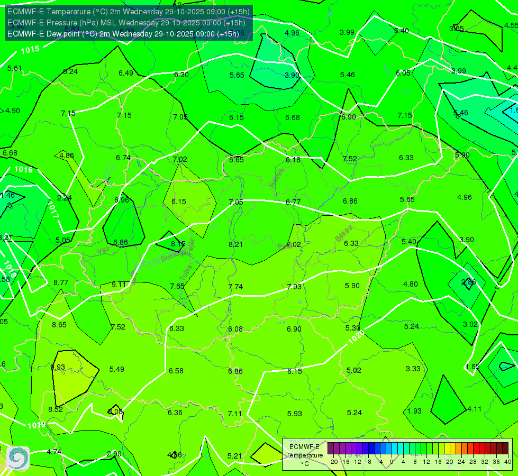
Task: Click the Vas county name
Action: 103,251
